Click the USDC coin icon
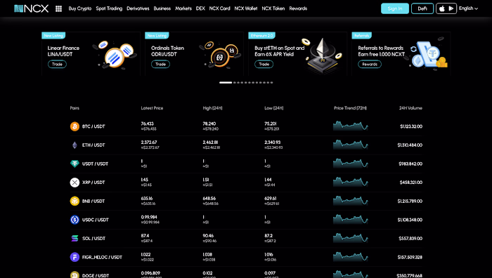This screenshot has height=278, width=492. coord(75,220)
